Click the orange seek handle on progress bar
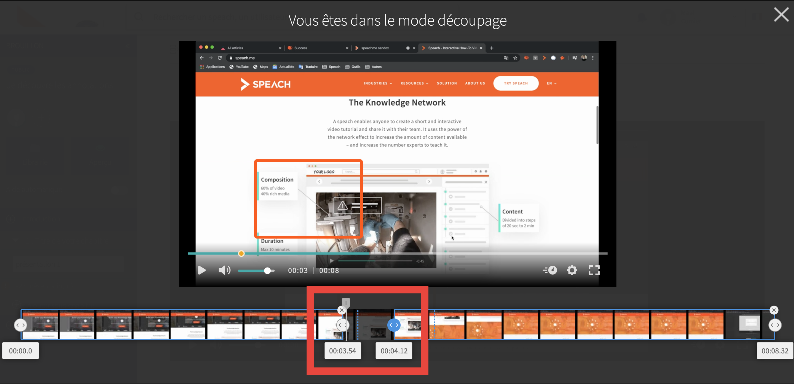The image size is (794, 385). coord(241,253)
